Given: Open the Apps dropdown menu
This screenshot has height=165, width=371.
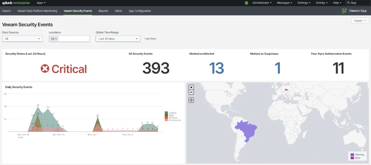Looking at the screenshot, I should 41,3.
